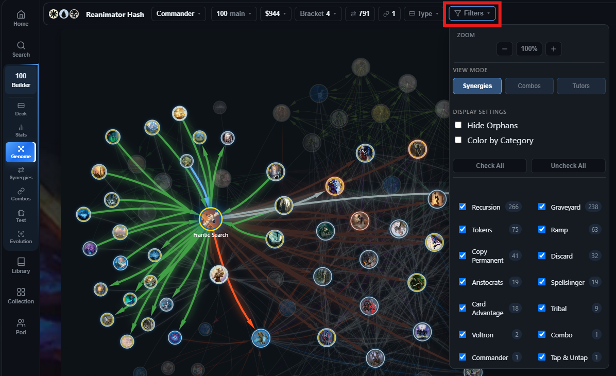Click the Frantic Search node label
Image resolution: width=616 pixels, height=376 pixels.
(211, 235)
